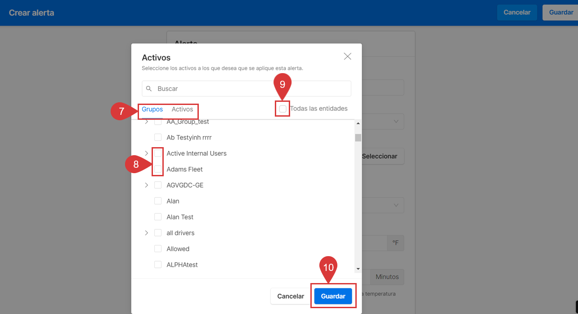This screenshot has height=314, width=578.
Task: Click the Buscar search field
Action: pyautogui.click(x=252, y=89)
